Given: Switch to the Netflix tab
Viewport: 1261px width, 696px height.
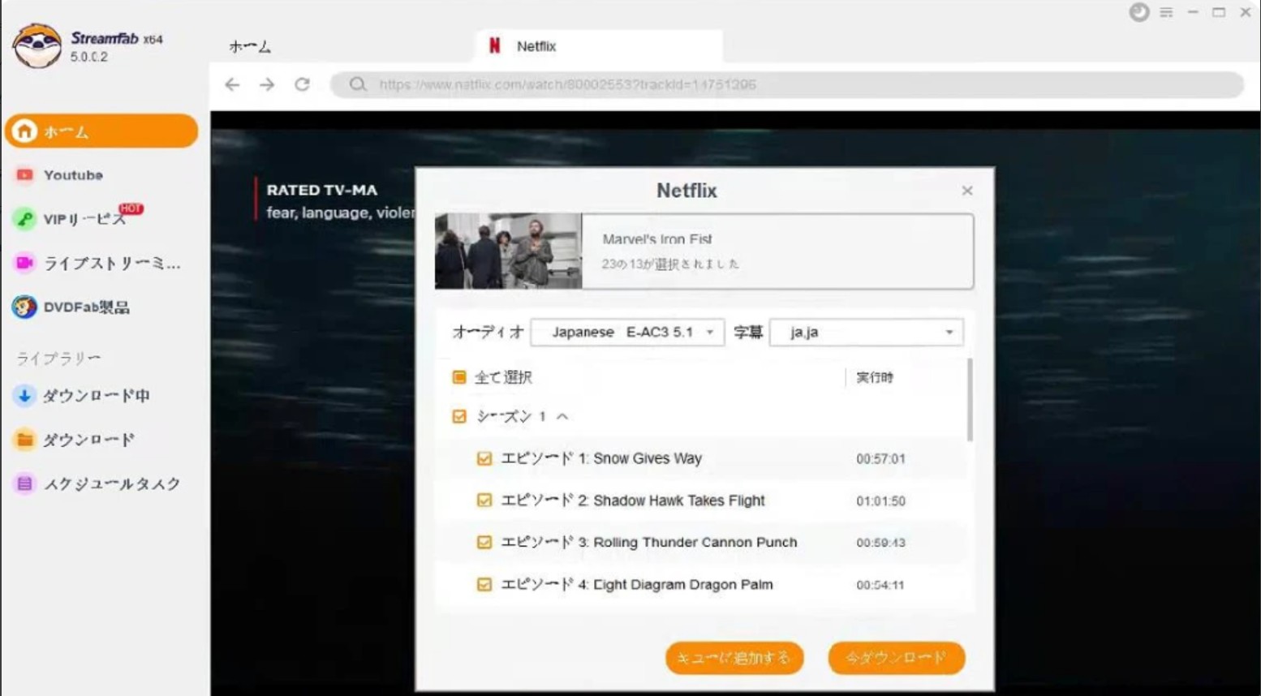Looking at the screenshot, I should tap(598, 46).
